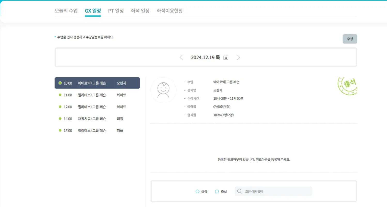387x207 pixels.
Task: Click the 출석률 label
Action: [x=192, y=115]
